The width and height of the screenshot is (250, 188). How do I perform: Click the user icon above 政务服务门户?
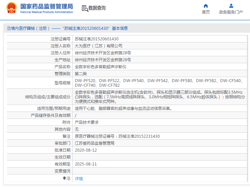pos(231,6)
